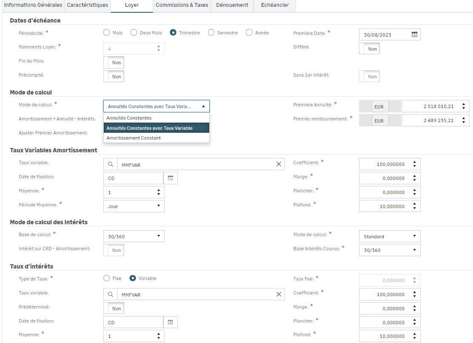
Task: Open the Période Moyenne Jour dropdown
Action: [x=134, y=206]
